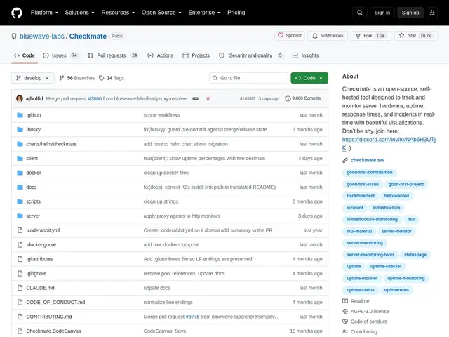Screen dimensions: 449x337
Task: Expand the Resources menu
Action: click(x=118, y=13)
